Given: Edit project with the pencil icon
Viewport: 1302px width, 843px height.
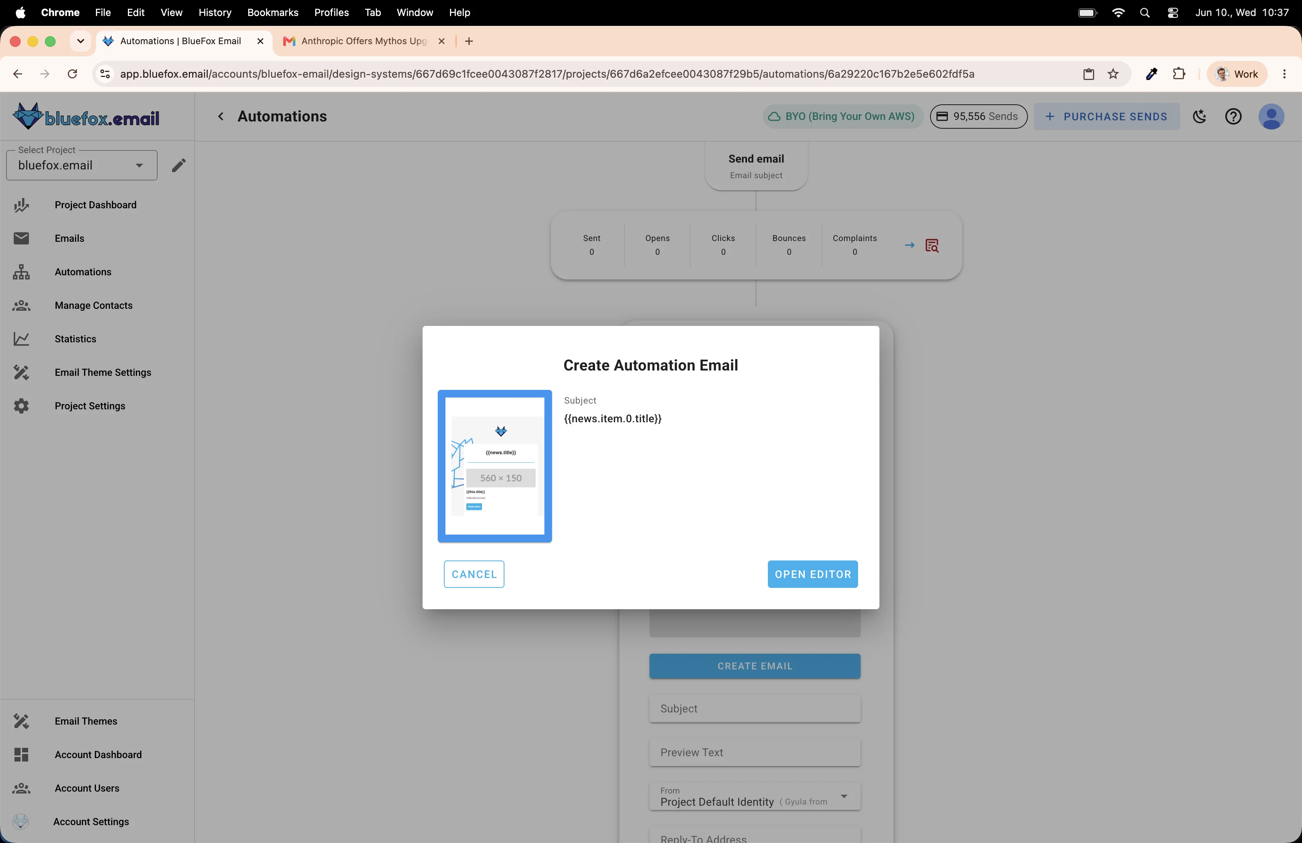Looking at the screenshot, I should 179,165.
